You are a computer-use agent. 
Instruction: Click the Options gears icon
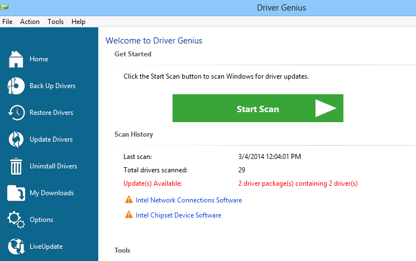16,220
